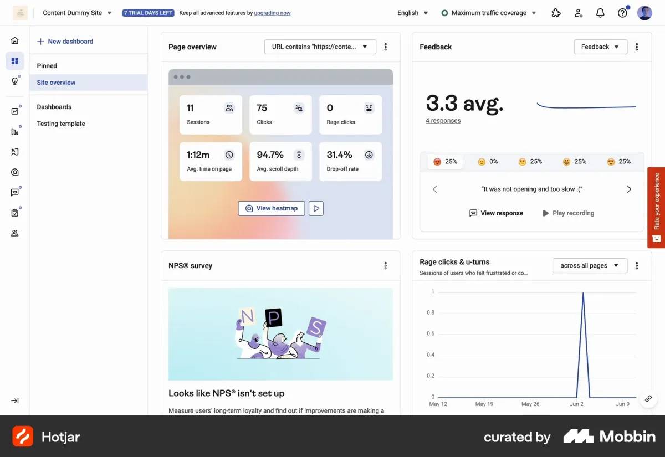Viewport: 665px width, 457px height.
Task: Select the love 25% emoji filter
Action: [618, 162]
